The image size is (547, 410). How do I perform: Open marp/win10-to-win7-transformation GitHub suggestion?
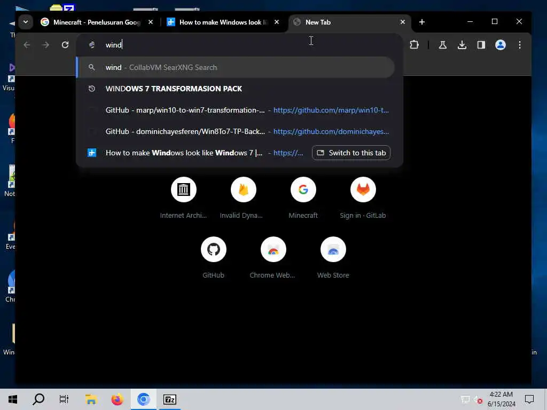pyautogui.click(x=236, y=110)
